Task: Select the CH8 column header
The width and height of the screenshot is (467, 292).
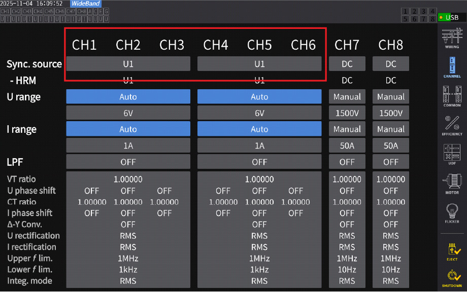Action: 391,45
